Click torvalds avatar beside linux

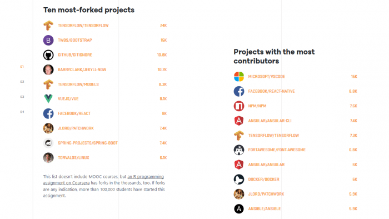[48, 158]
